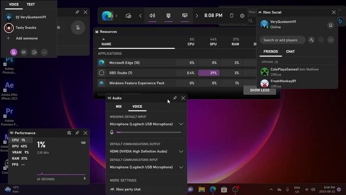Toggle the purple microphone mute button in party
Image resolution: width=346 pixels, height=195 pixels.
point(14,53)
